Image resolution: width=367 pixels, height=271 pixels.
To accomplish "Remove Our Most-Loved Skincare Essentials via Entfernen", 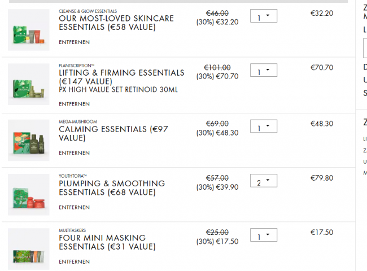I will point(74,42).
